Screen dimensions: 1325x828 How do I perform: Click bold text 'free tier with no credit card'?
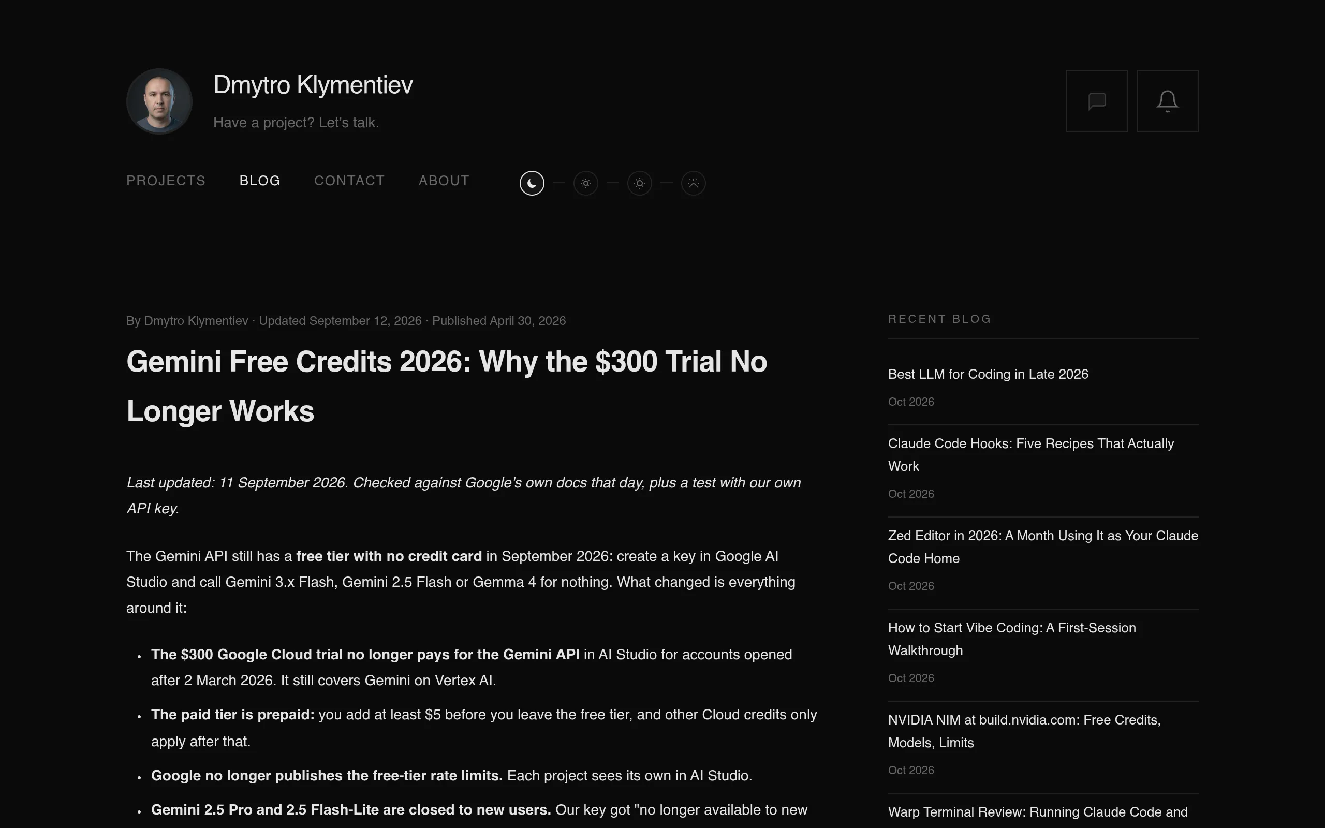(389, 556)
